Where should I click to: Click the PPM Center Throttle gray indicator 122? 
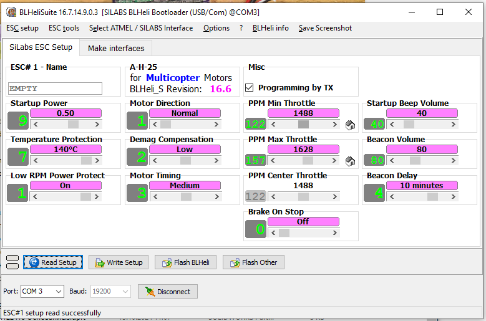pos(256,196)
